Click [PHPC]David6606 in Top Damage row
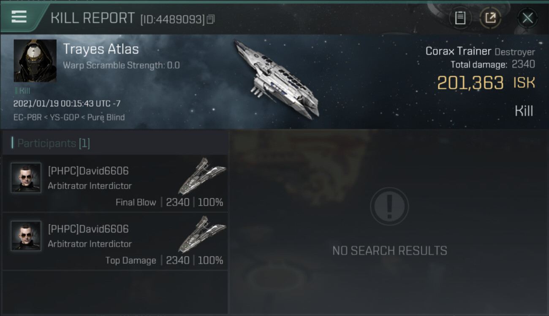Image resolution: width=549 pixels, height=316 pixels. 88,229
